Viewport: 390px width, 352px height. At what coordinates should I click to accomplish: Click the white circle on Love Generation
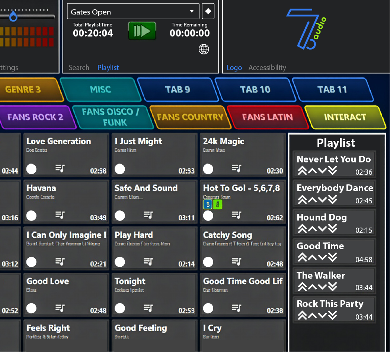(31, 169)
